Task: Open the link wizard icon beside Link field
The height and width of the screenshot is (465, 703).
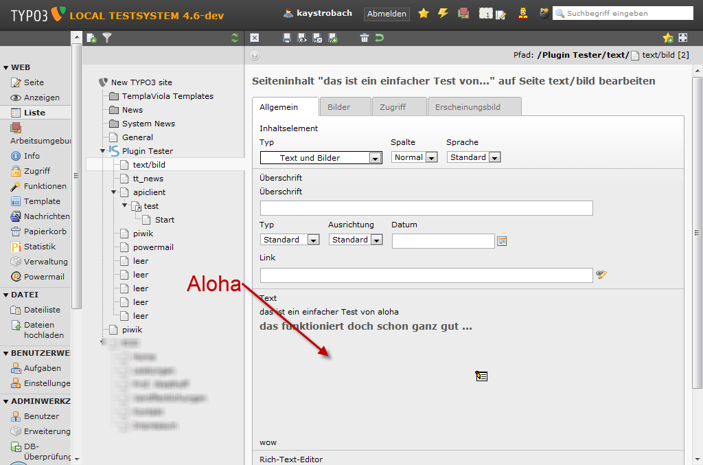Action: [601, 275]
